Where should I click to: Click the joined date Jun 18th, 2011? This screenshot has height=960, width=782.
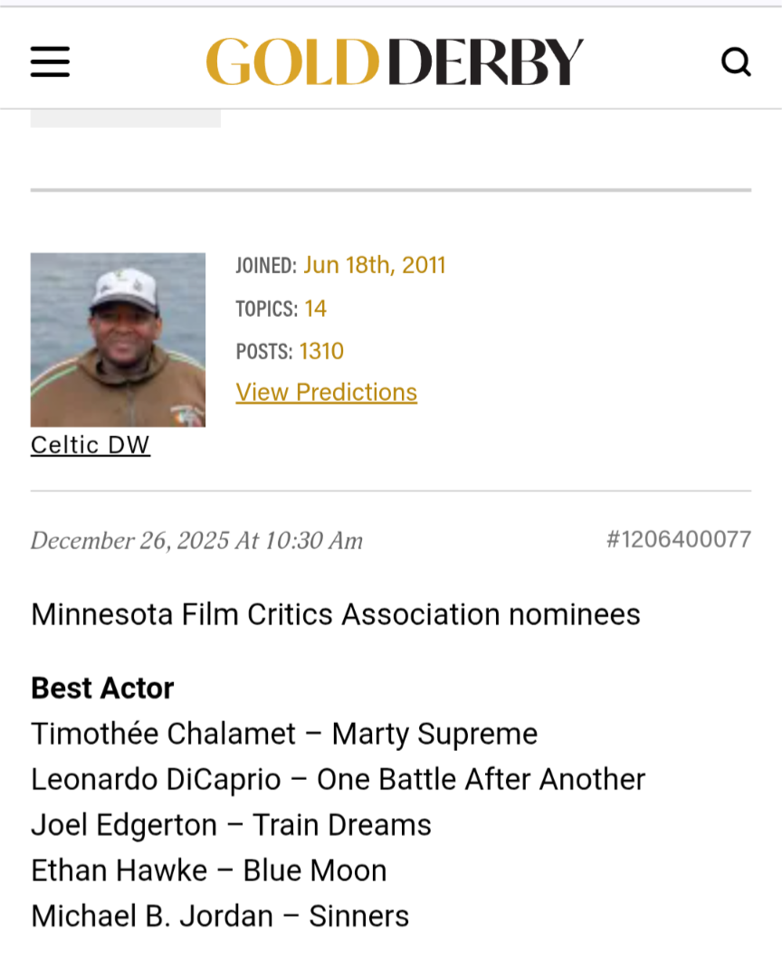tap(374, 265)
